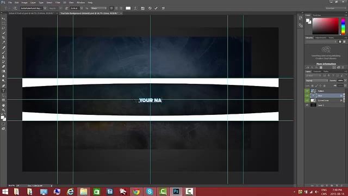Image resolution: width=348 pixels, height=196 pixels.
Task: Expand effects on the Curved Lines layer
Action: (x=344, y=100)
